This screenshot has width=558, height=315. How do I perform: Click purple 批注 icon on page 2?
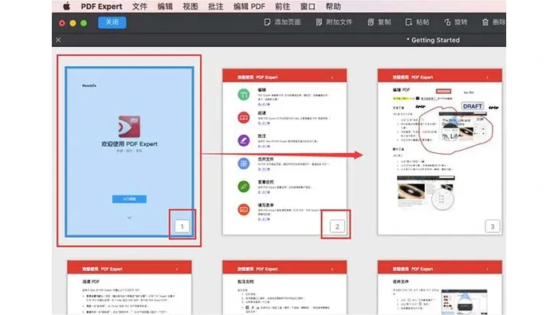point(244,140)
